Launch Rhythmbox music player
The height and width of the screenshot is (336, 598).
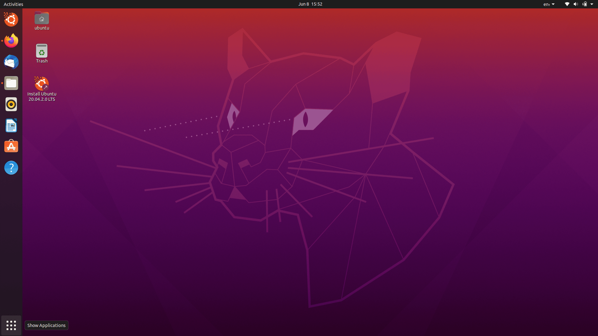tap(11, 104)
